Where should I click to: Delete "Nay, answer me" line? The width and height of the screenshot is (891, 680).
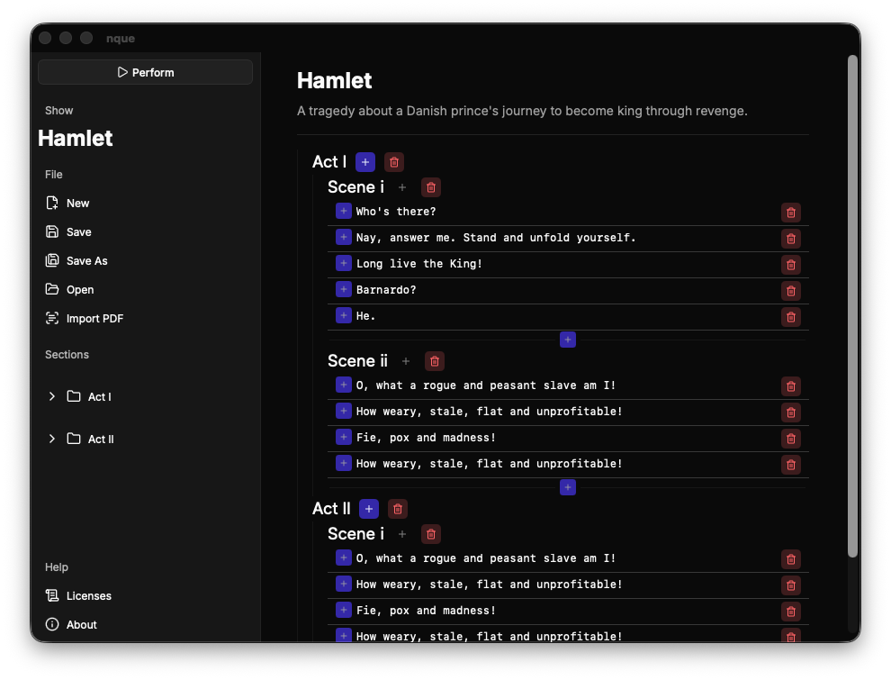(790, 239)
